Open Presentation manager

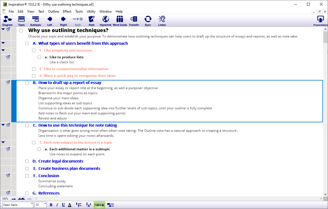point(320,21)
